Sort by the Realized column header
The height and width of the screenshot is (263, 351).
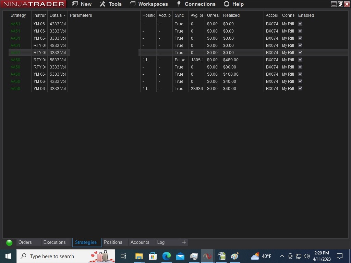pyautogui.click(x=242, y=15)
